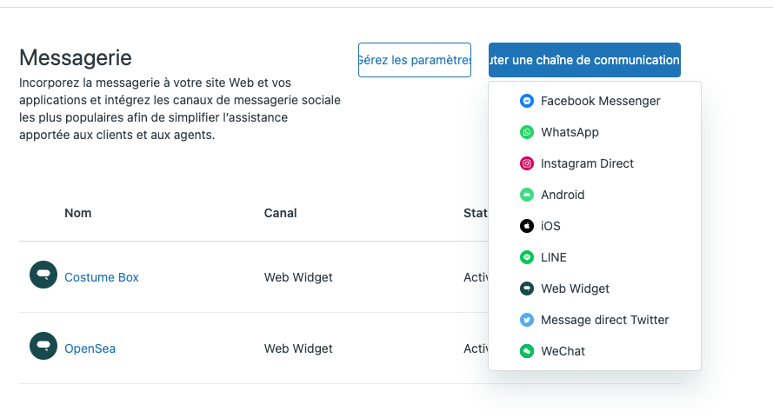
Task: Select Web Widget from channel menu
Action: pyautogui.click(x=595, y=289)
